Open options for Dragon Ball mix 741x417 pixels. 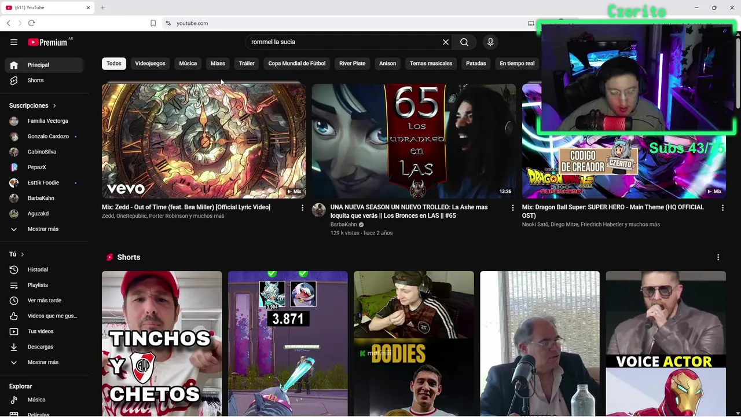722,207
